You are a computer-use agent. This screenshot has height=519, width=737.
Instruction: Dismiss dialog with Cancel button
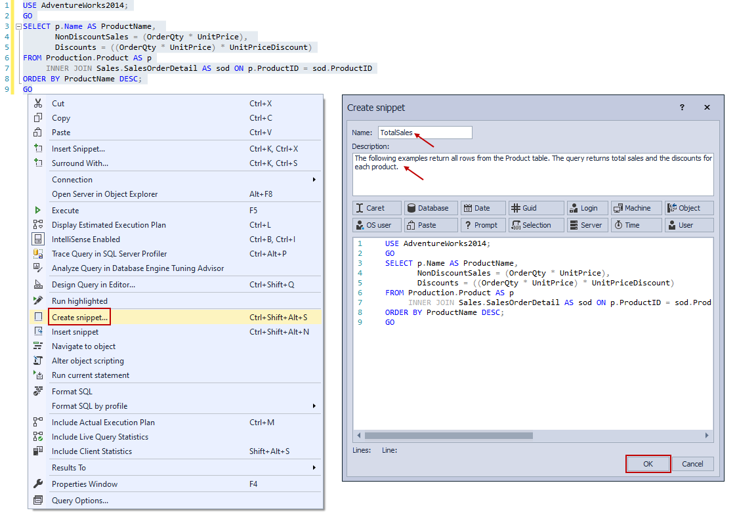[693, 464]
